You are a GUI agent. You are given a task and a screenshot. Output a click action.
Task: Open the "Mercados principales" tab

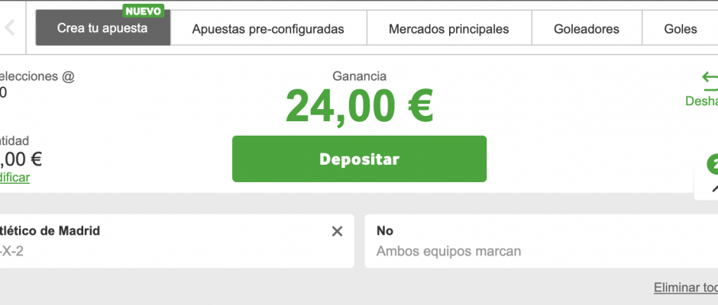coord(448,29)
